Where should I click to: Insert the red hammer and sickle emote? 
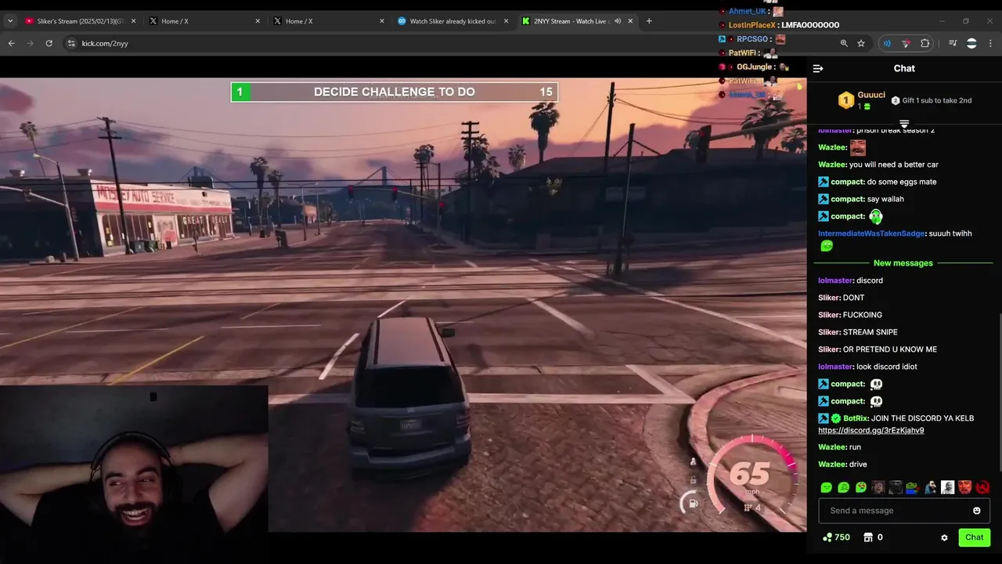982,487
